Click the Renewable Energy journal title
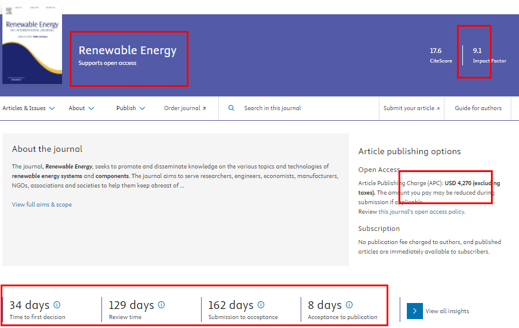519x328 pixels. (128, 50)
